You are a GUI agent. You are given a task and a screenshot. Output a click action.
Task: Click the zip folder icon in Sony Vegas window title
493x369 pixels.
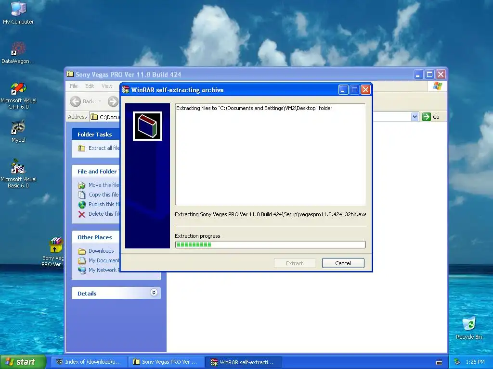(x=70, y=74)
